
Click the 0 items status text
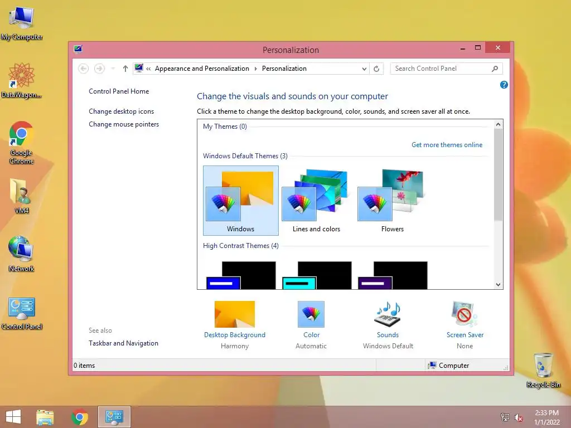click(84, 366)
